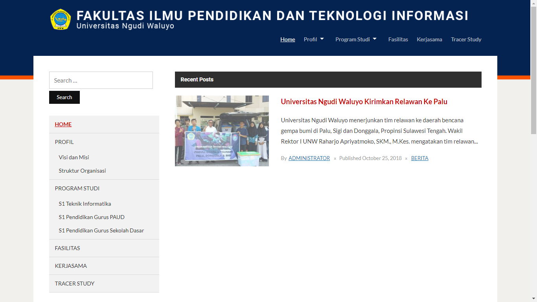Expand the Program Studi dropdown arrow
This screenshot has height=302, width=537.
coord(375,39)
